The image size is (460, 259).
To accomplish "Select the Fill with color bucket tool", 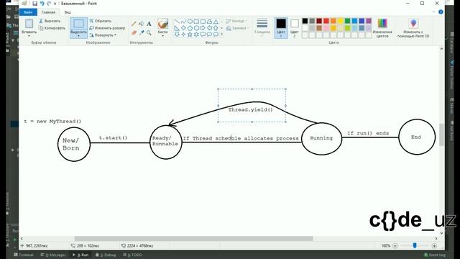I will [142, 24].
